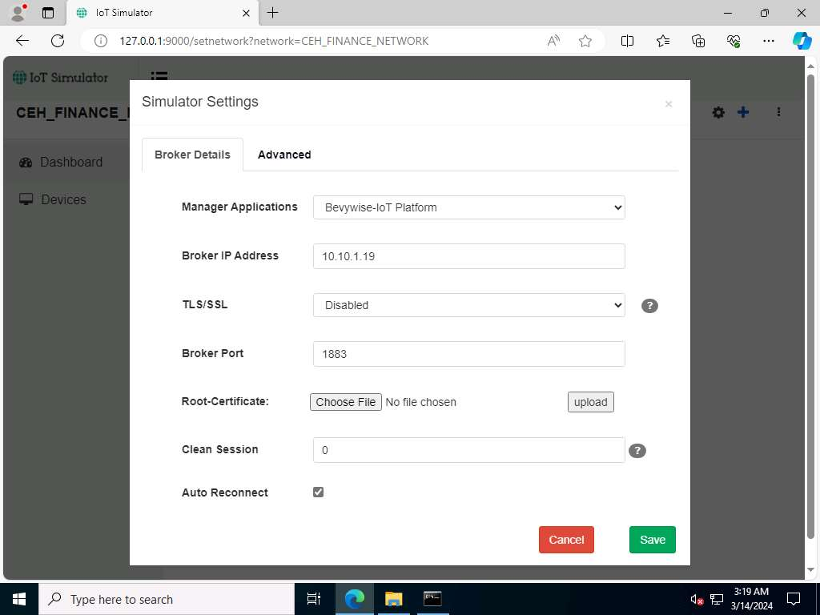
Task: Click the Choose File button
Action: (x=346, y=402)
